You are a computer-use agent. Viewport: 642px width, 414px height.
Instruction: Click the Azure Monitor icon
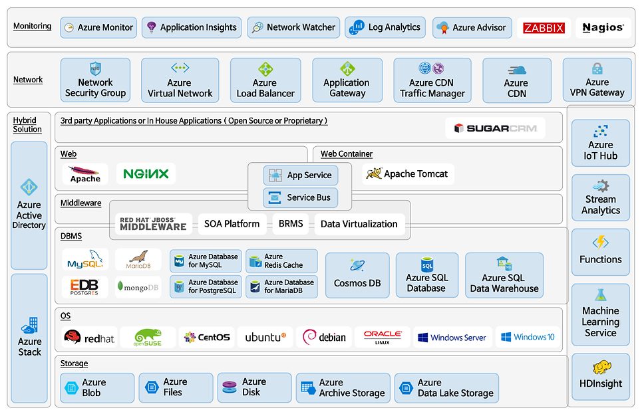(x=69, y=27)
